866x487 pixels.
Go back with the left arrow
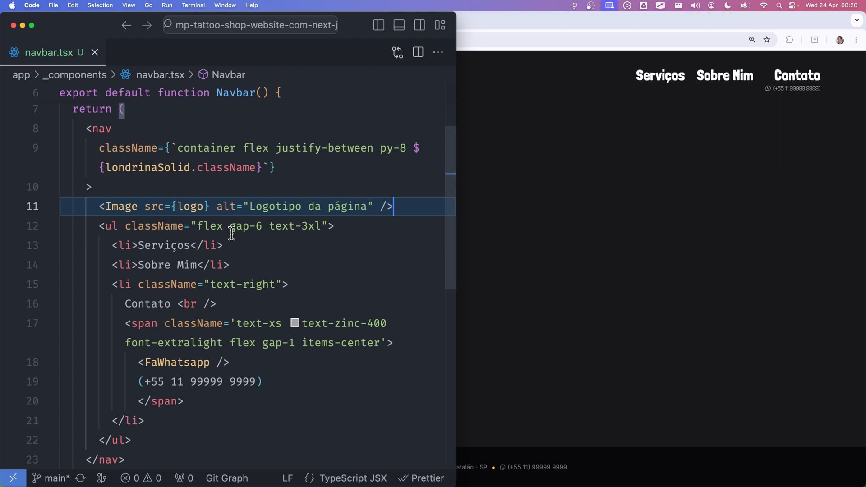pos(126,25)
